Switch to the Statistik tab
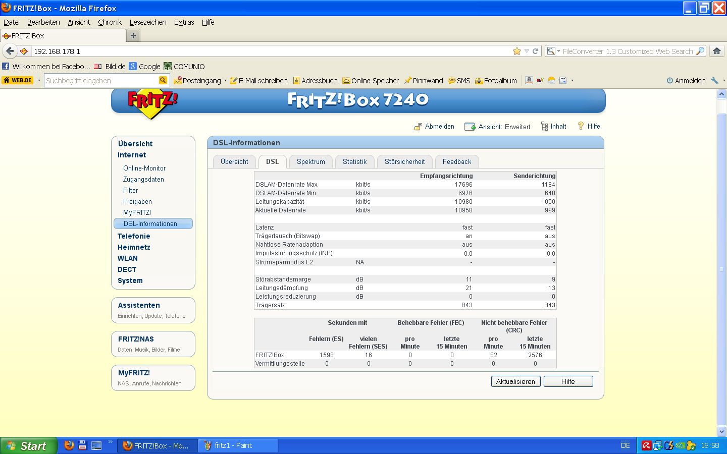This screenshot has width=727, height=454. [354, 161]
